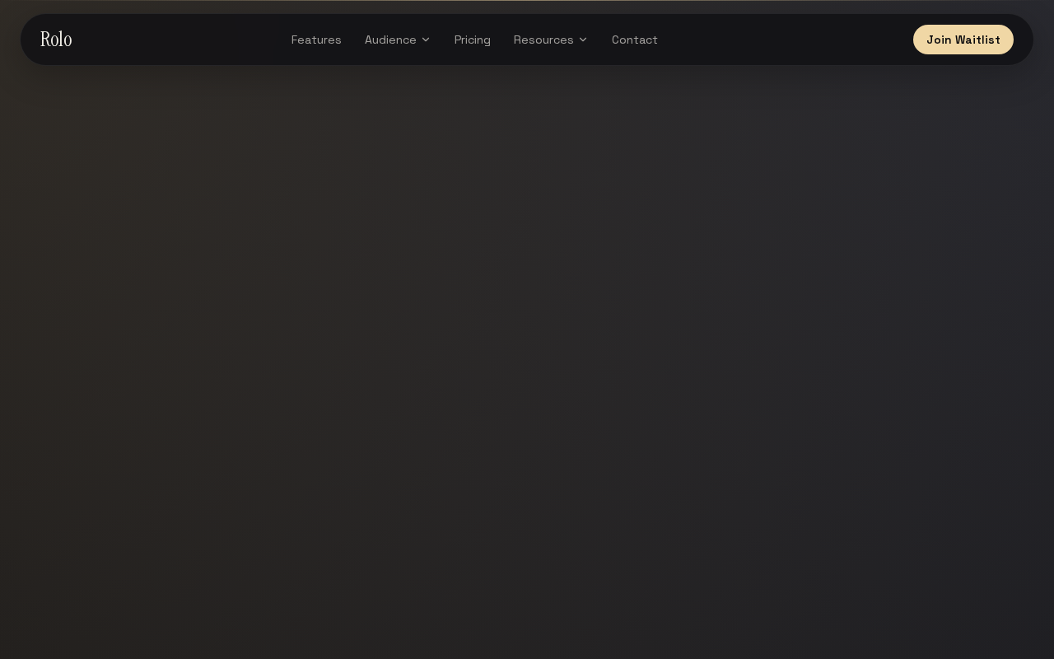Image resolution: width=1054 pixels, height=659 pixels.
Task: Open the Contact link
Action: pyautogui.click(x=635, y=40)
